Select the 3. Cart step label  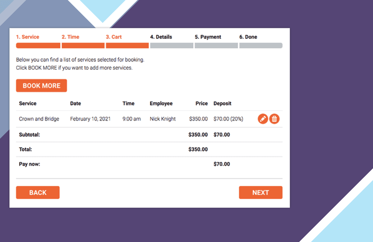tap(114, 37)
